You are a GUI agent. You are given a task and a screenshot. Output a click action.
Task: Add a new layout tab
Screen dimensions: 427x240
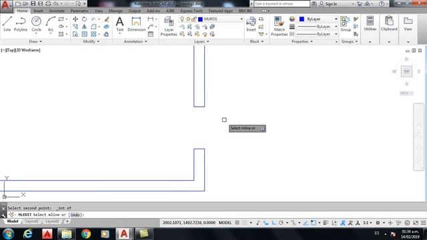67,221
